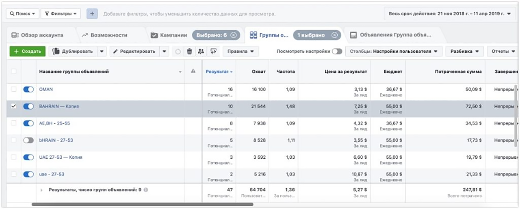520x209 pixels.
Task: Click the audience people icon
Action: 201,52
